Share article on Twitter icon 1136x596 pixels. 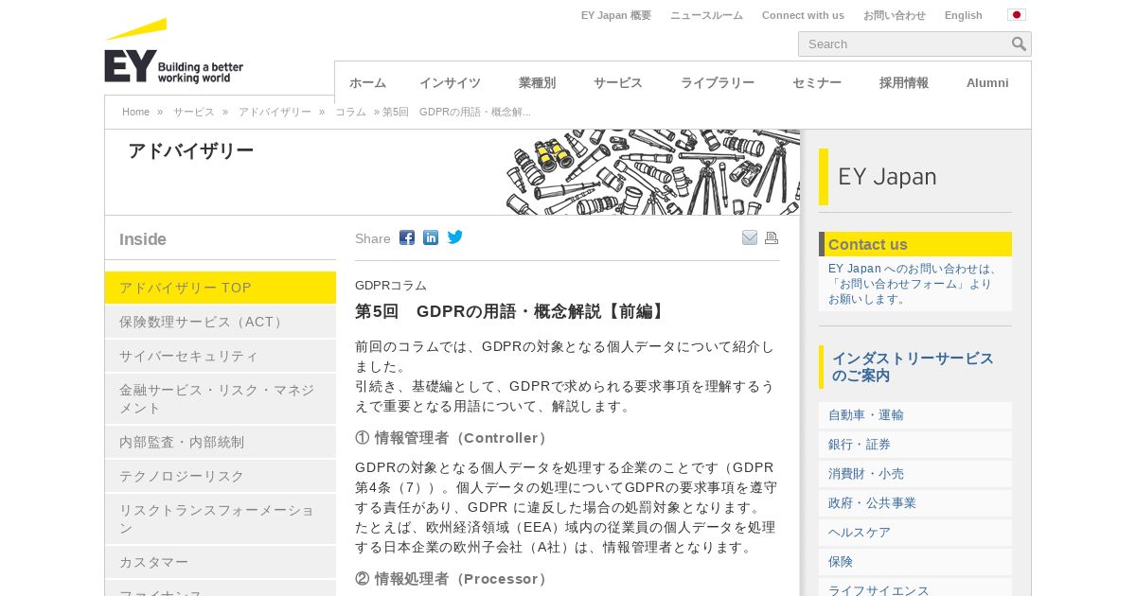pyautogui.click(x=455, y=237)
